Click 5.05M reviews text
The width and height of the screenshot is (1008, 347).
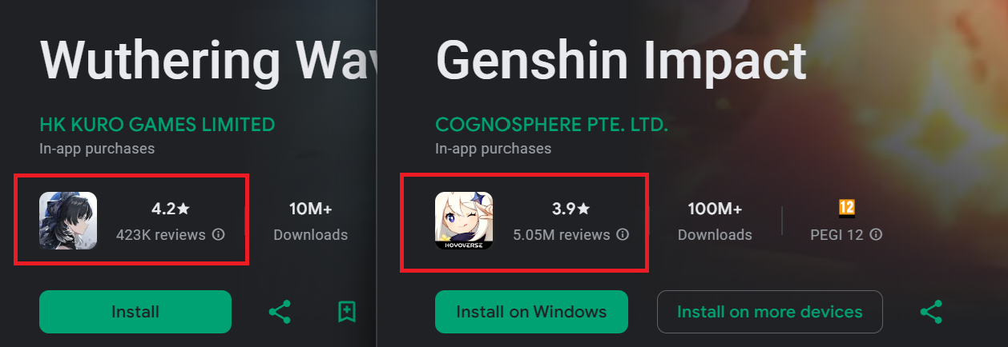561,235
